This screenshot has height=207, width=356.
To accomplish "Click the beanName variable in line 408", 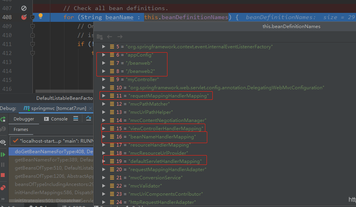I will click(x=119, y=17).
